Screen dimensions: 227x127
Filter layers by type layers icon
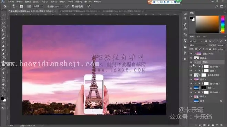(x=214, y=41)
